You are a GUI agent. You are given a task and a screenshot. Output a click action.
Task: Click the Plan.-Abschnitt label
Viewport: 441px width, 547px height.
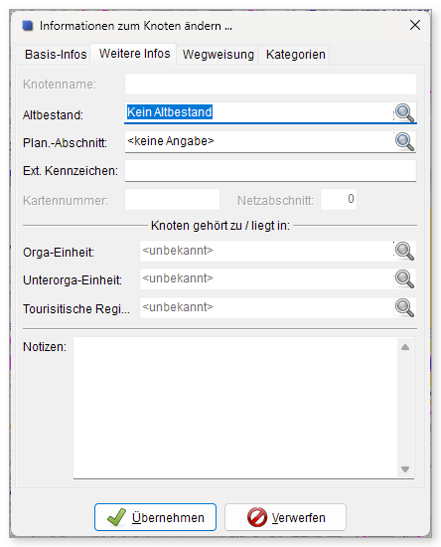click(65, 143)
